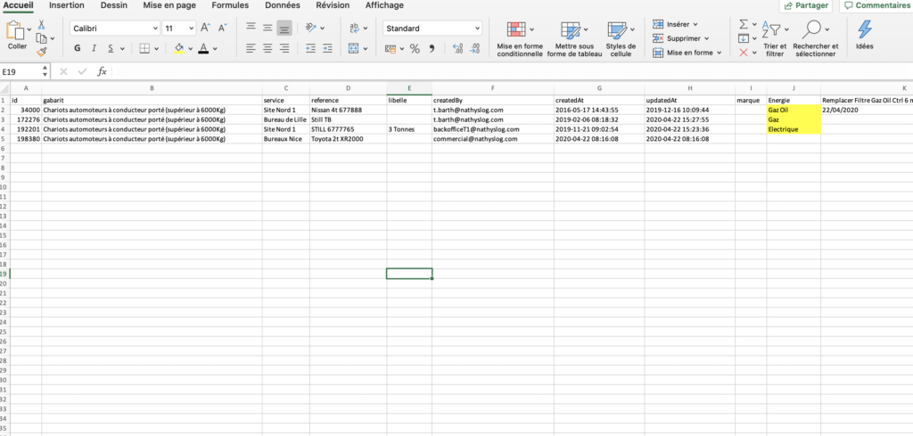This screenshot has height=436, width=913.
Task: Toggle bold formatting with the G button
Action: (78, 48)
